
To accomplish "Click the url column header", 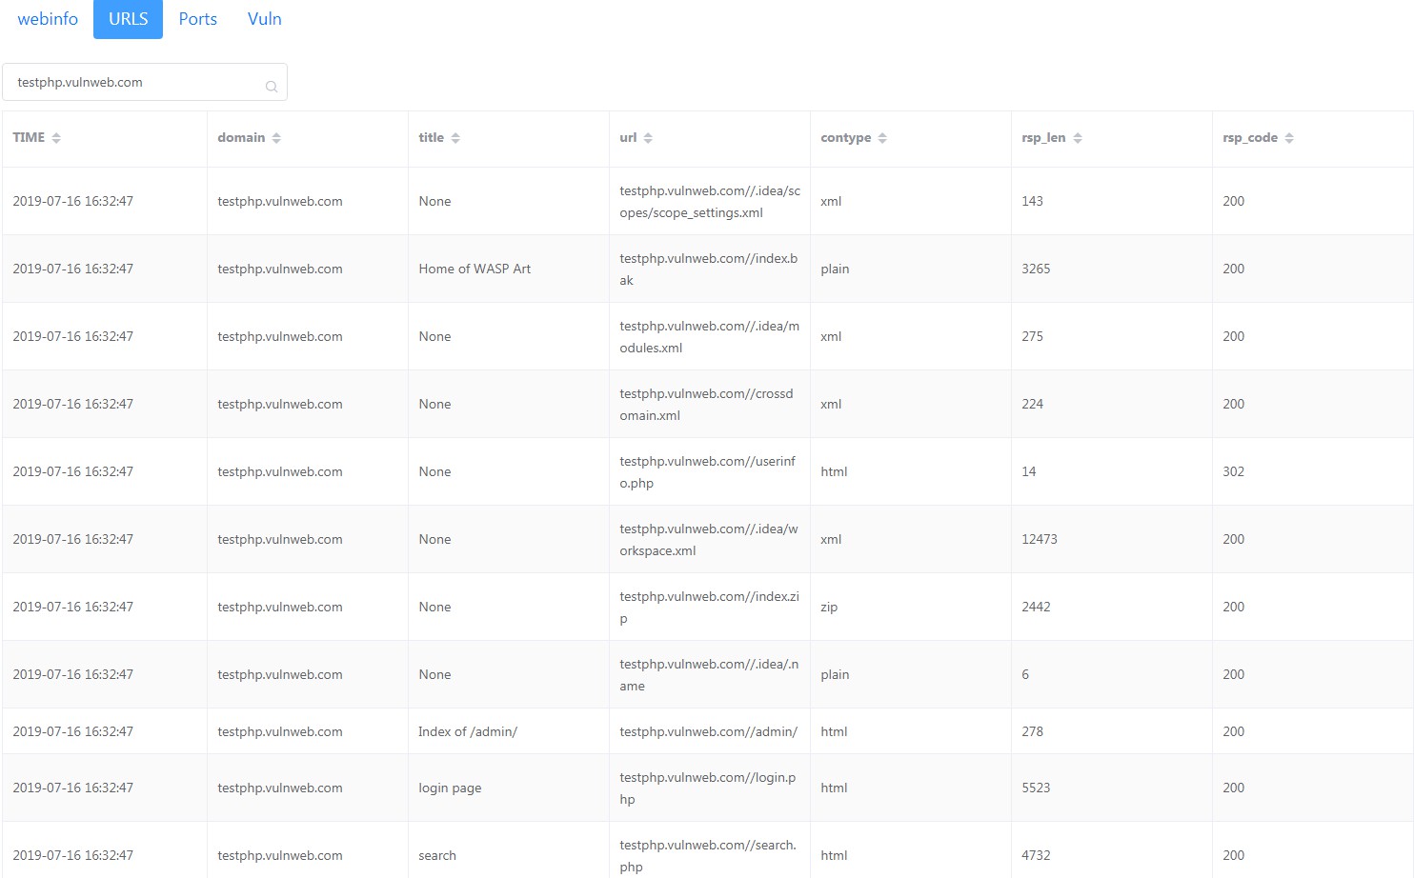I will [710, 138].
